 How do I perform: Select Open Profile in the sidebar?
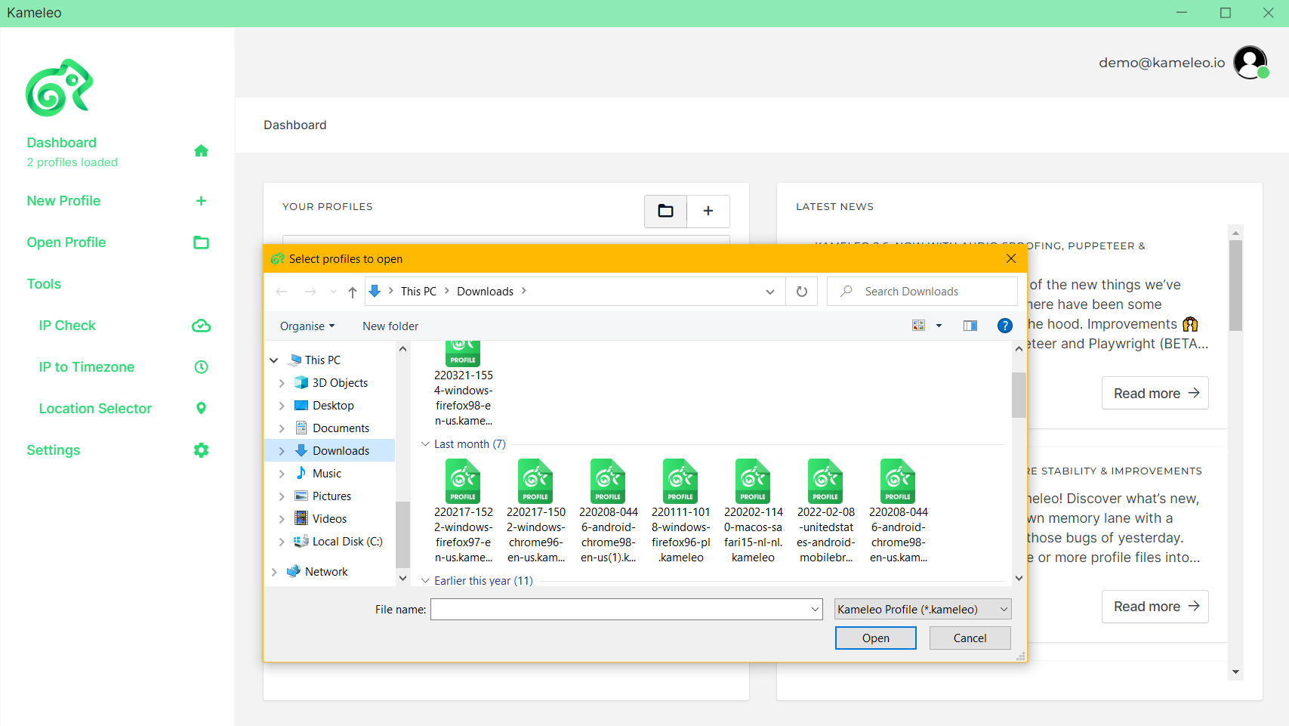[66, 243]
